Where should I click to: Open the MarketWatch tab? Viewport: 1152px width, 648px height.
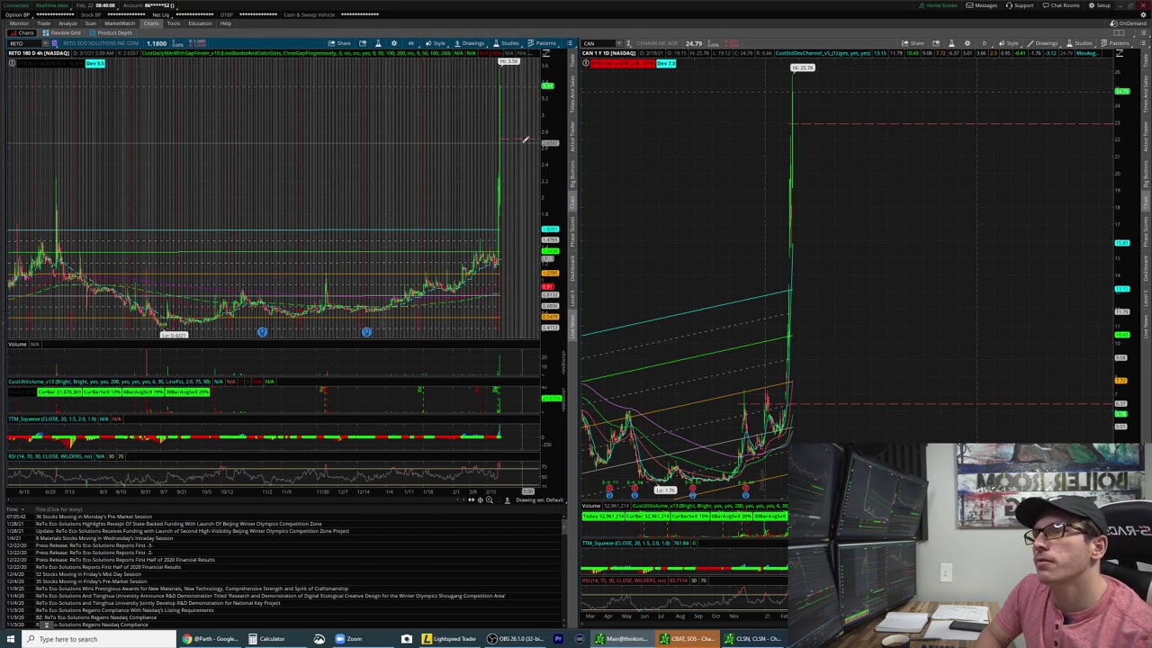[x=120, y=23]
